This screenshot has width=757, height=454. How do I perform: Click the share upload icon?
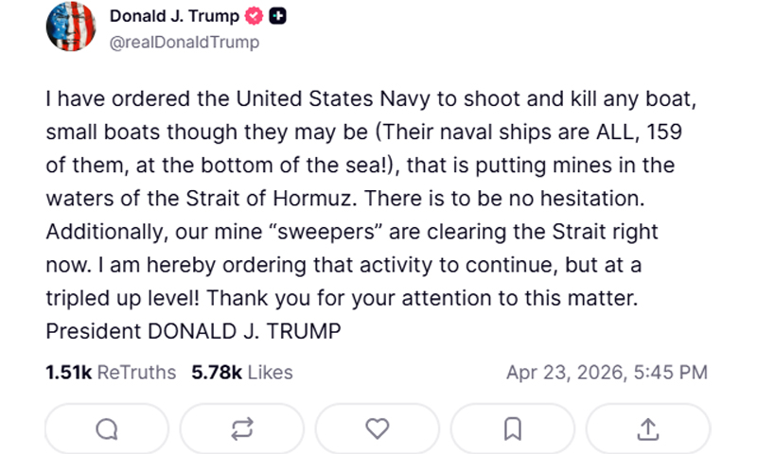coord(647,428)
